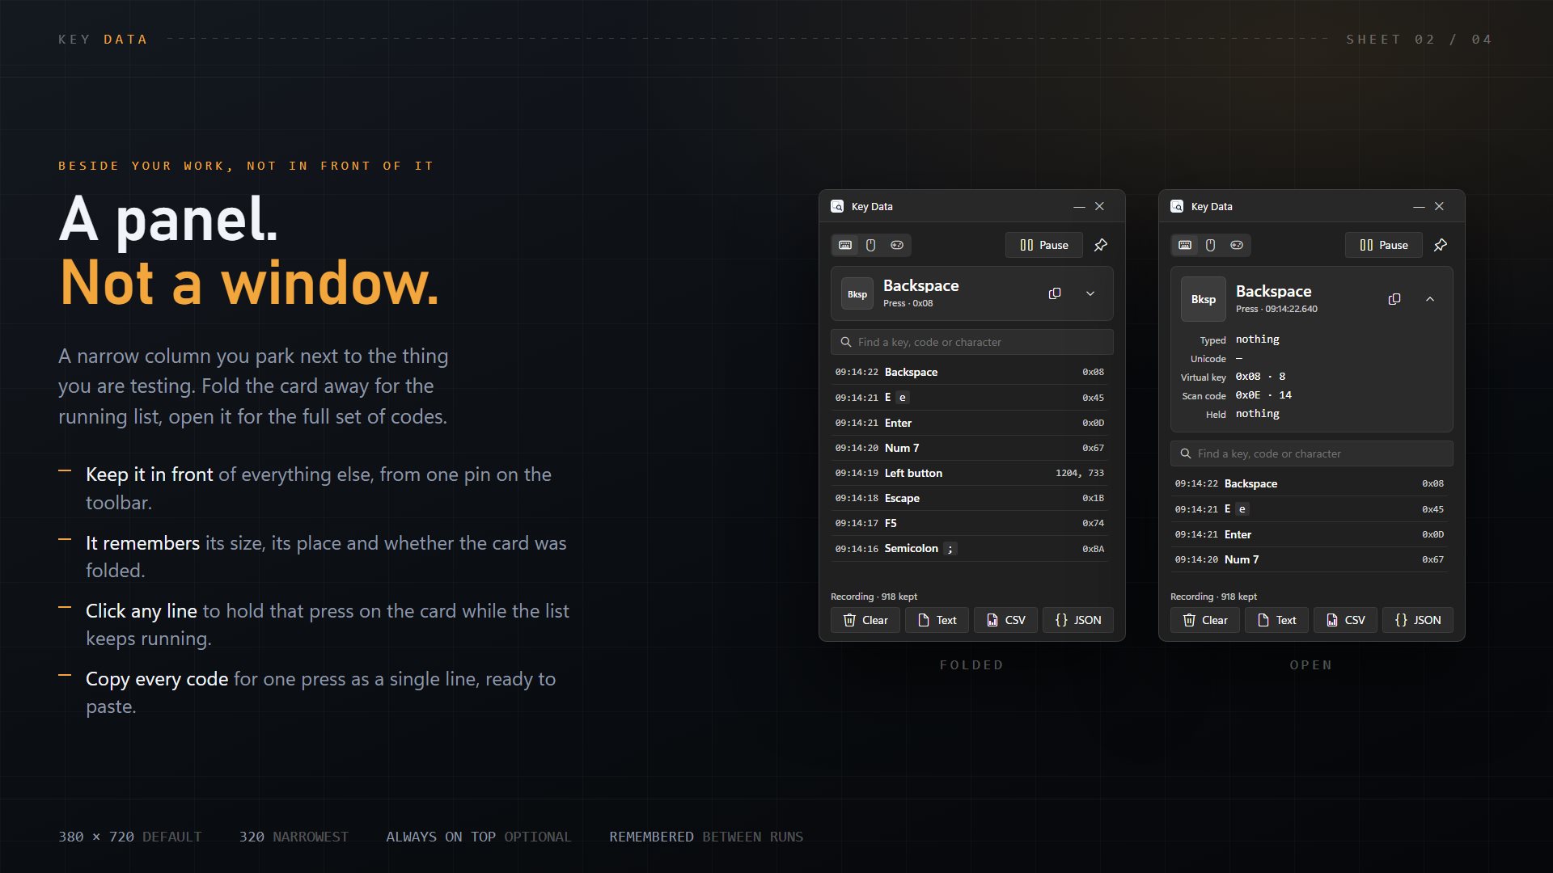1553x873 pixels.
Task: Collapse the Backspace card in open panel
Action: 1430,299
